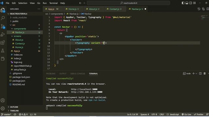
Task: Open the Explorer view in activity bar
Action: click(x=3, y=10)
